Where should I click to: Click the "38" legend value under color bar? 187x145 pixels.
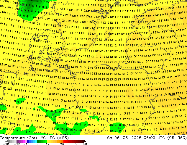coord(77,144)
